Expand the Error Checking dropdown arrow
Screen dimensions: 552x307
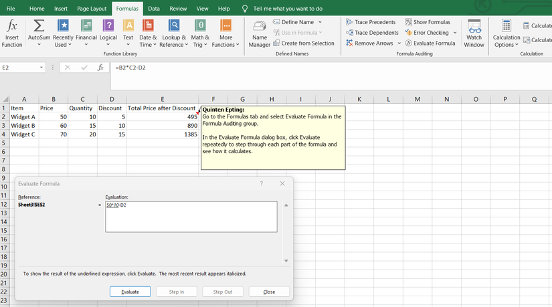[x=456, y=33]
